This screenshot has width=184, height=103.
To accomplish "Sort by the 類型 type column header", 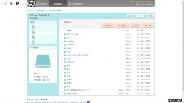I will point(127,30).
